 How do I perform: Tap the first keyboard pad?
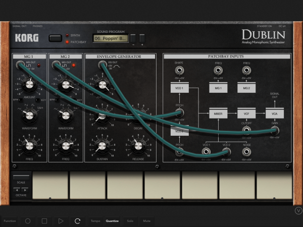click(x=50, y=185)
